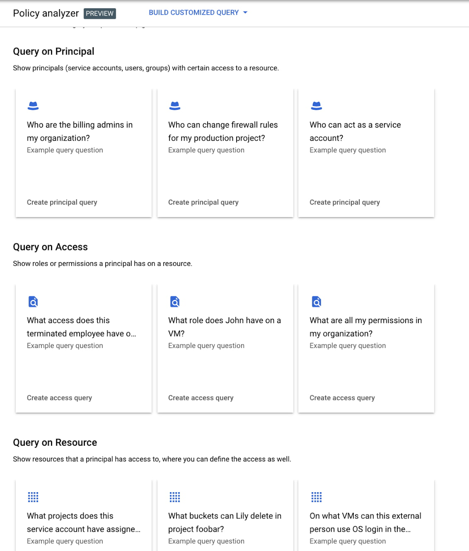Click Create access query for John's VM question
The height and width of the screenshot is (551, 469).
click(200, 398)
